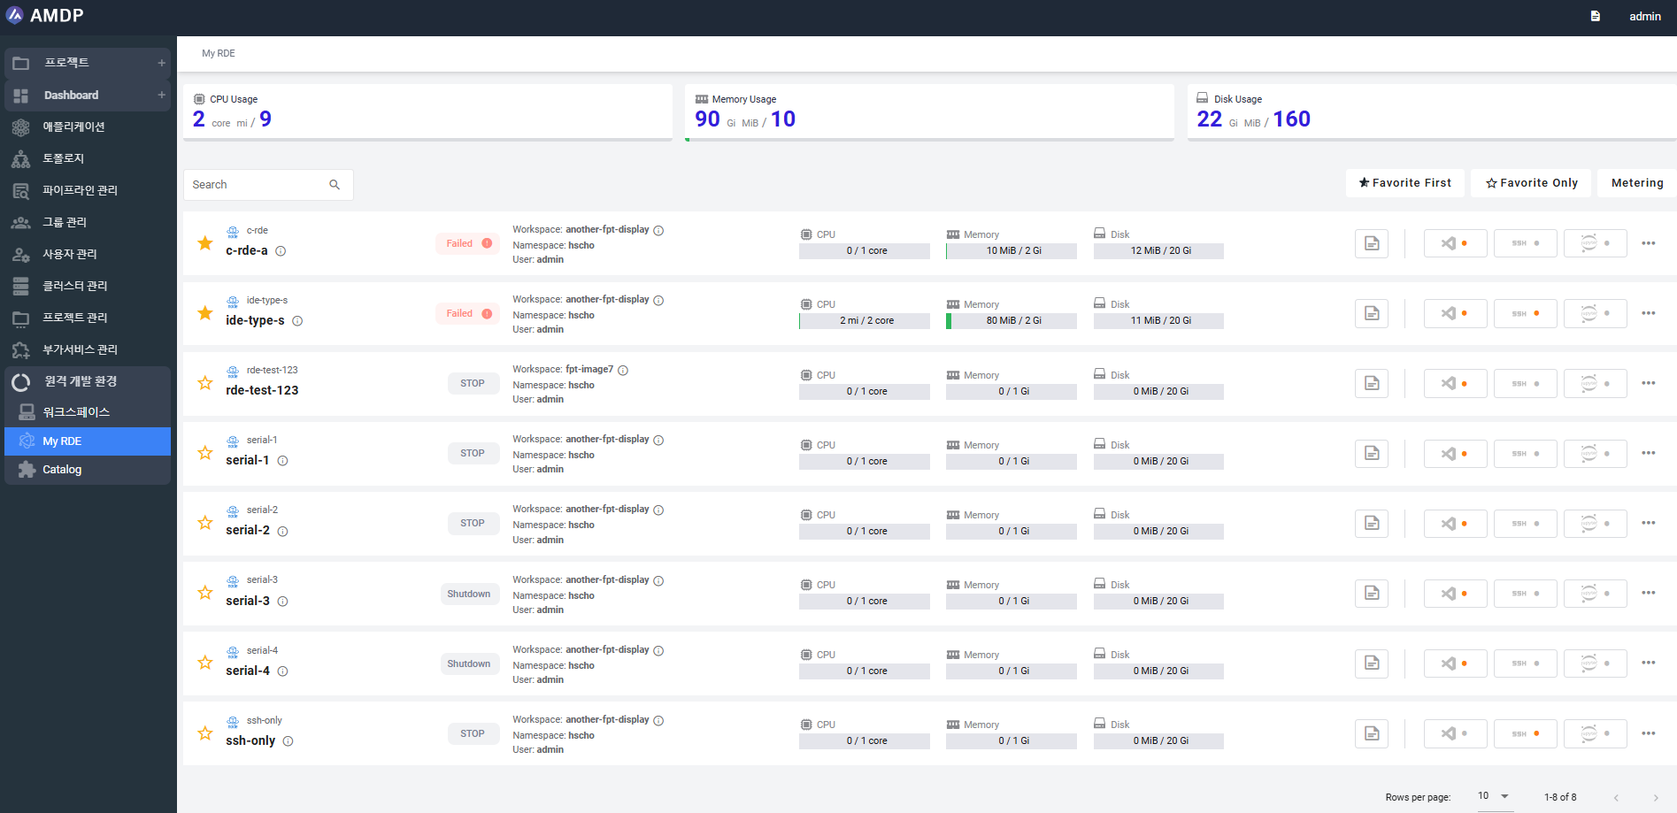Open rows per page dropdown
Screen dimensions: 1677x813
pyautogui.click(x=1495, y=796)
